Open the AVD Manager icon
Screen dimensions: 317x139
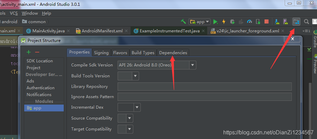(285, 21)
